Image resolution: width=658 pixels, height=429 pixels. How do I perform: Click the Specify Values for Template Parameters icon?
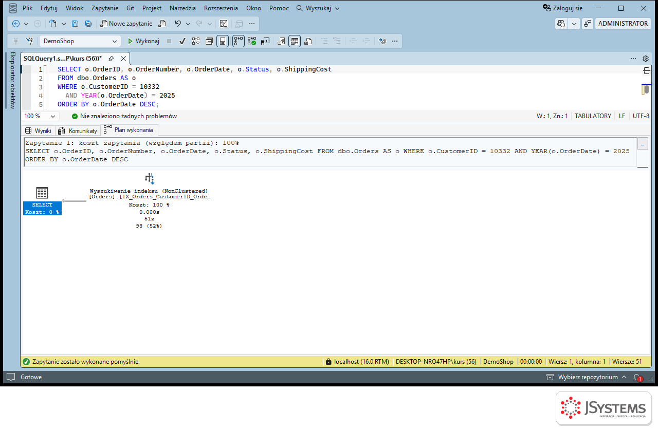pyautogui.click(x=382, y=41)
